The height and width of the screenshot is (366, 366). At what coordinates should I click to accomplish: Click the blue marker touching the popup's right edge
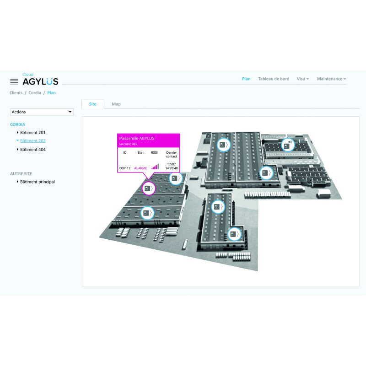coord(175,178)
